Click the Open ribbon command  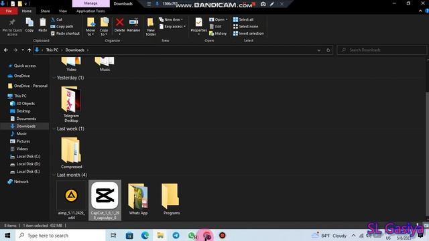point(219,19)
